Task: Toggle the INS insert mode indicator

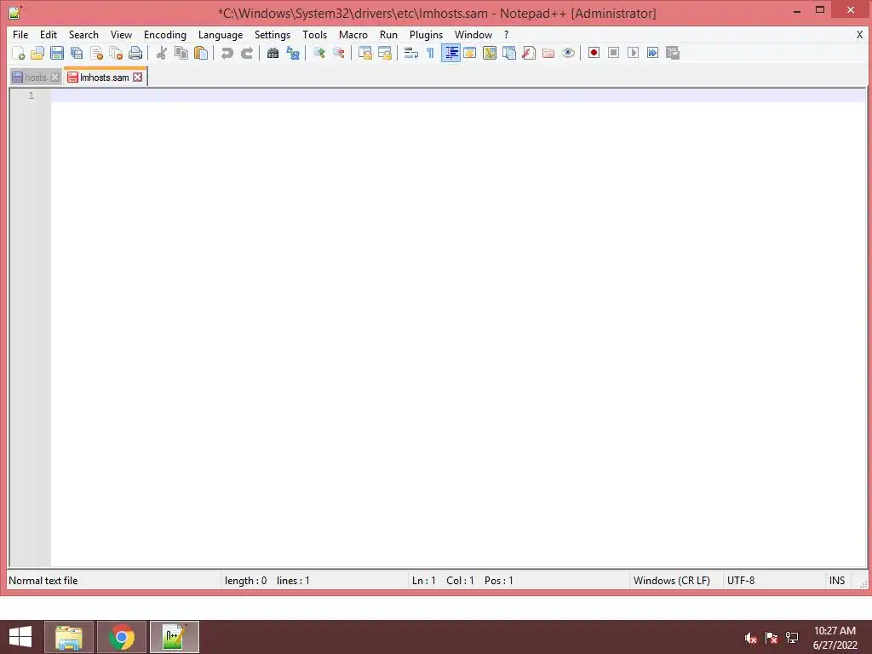Action: pos(837,581)
